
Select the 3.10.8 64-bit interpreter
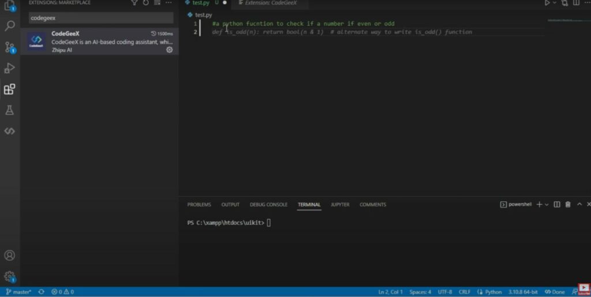[523, 292]
